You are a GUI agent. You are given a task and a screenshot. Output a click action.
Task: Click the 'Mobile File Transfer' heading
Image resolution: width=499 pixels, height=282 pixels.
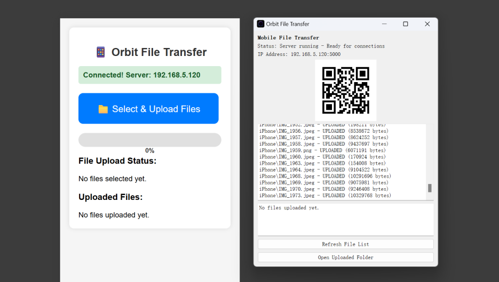(x=288, y=37)
